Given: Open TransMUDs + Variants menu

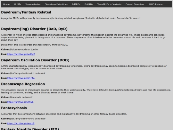Looking at the screenshot, I should click(109, 4).
